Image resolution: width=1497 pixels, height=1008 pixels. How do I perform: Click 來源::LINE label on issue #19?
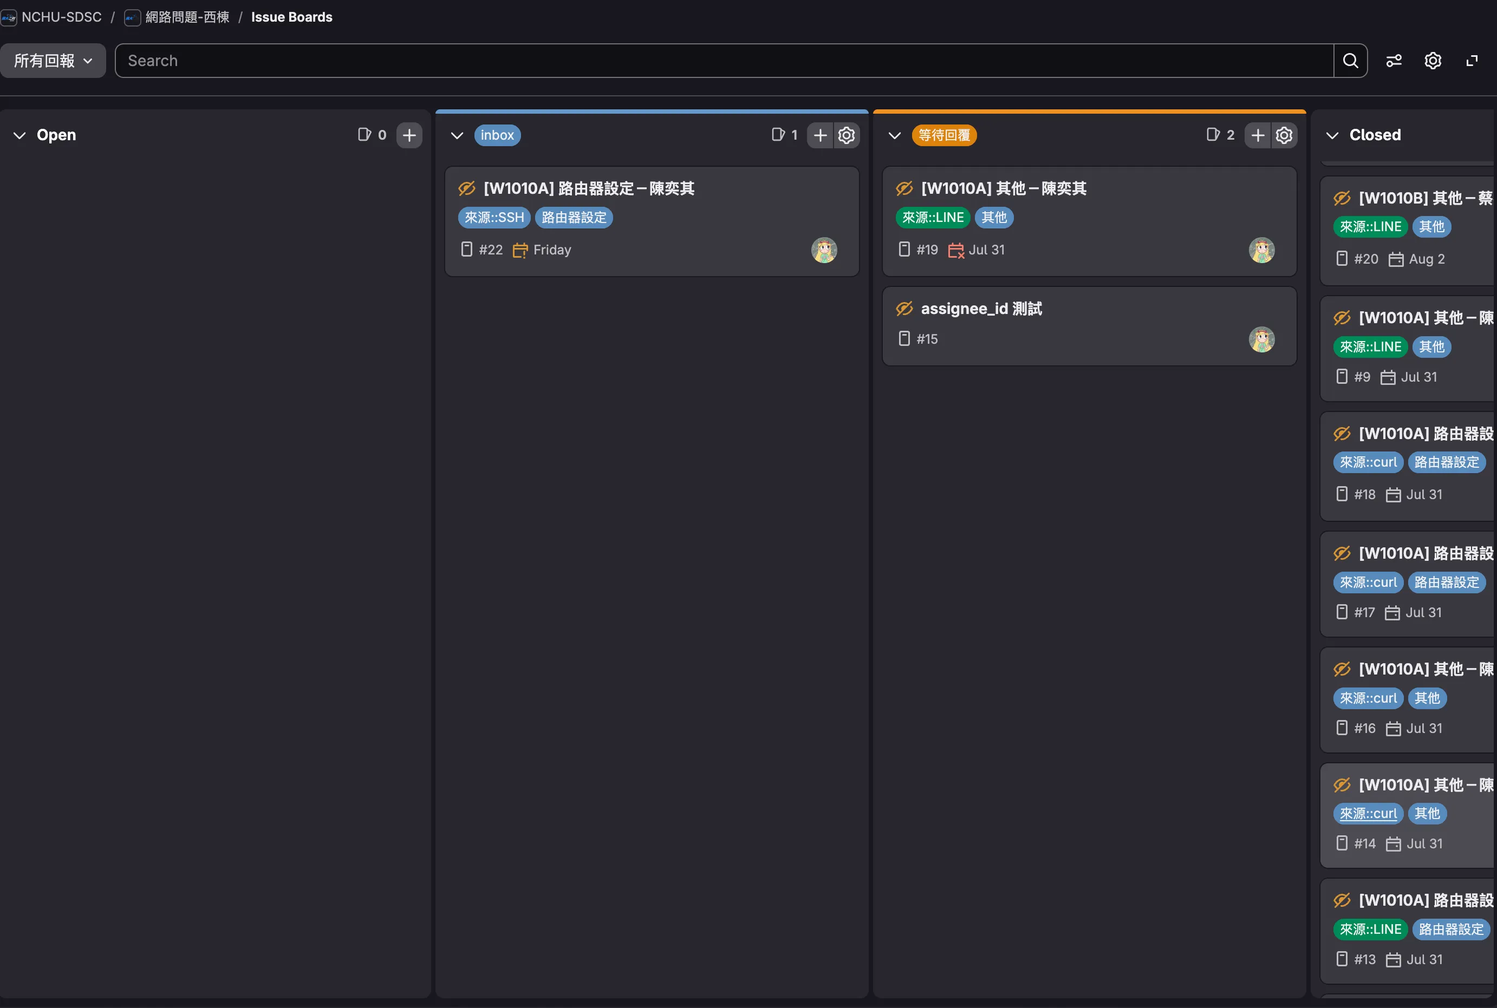[933, 217]
